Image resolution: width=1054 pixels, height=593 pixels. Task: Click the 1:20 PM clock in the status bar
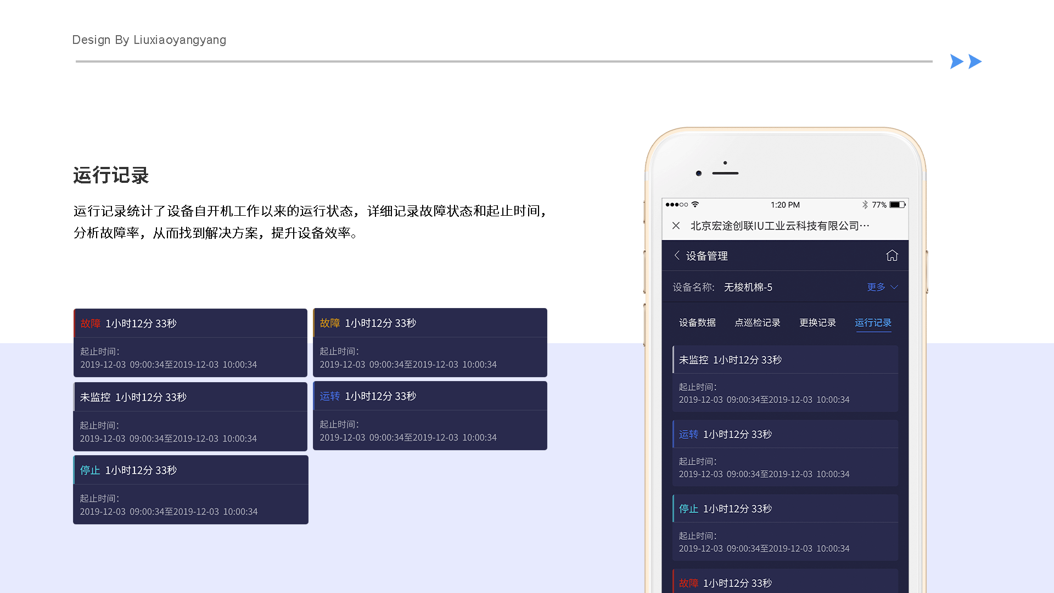point(785,205)
